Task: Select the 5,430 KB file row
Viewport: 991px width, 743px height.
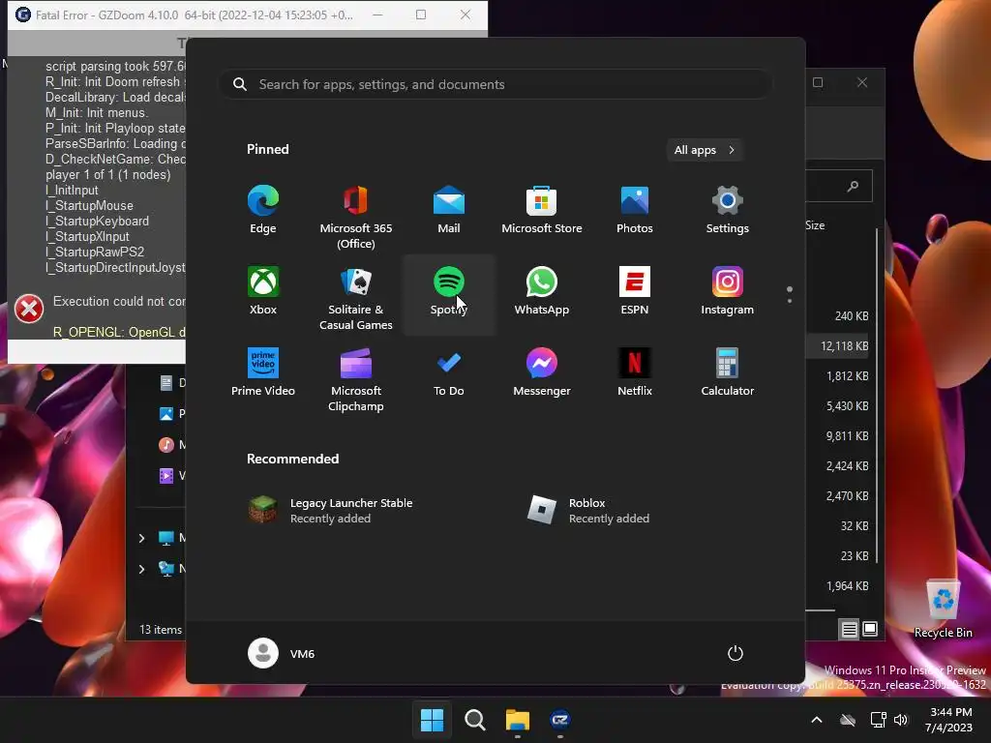Action: tap(838, 406)
